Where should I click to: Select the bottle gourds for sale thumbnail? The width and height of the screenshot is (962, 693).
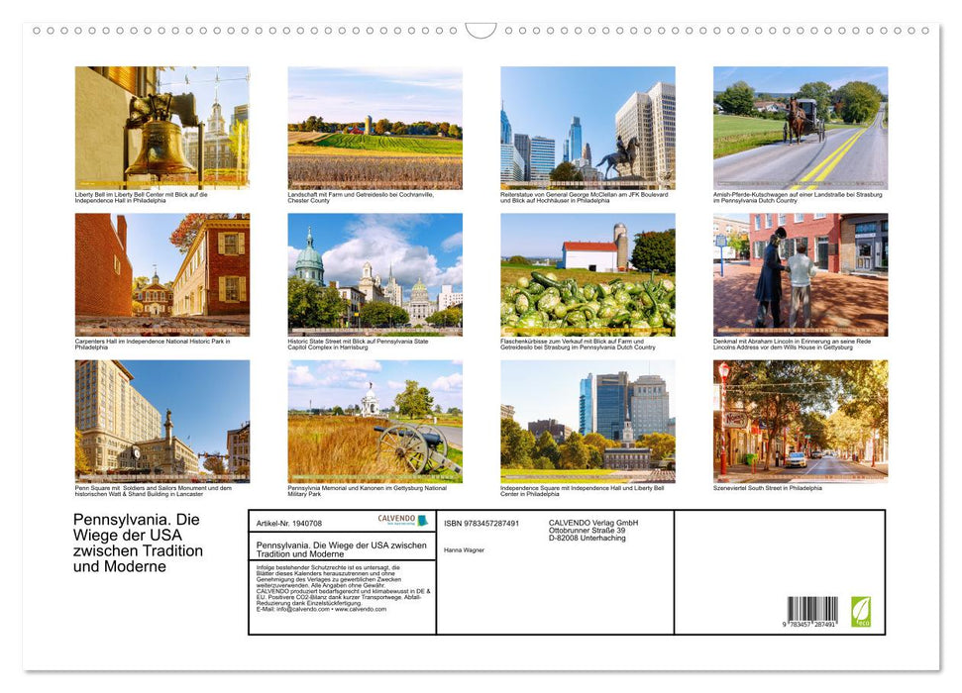588,274
